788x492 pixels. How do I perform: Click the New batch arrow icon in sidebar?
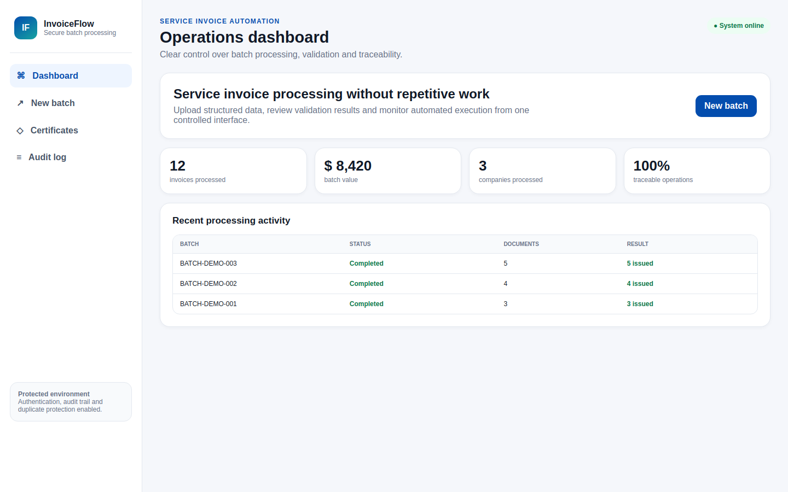click(20, 103)
